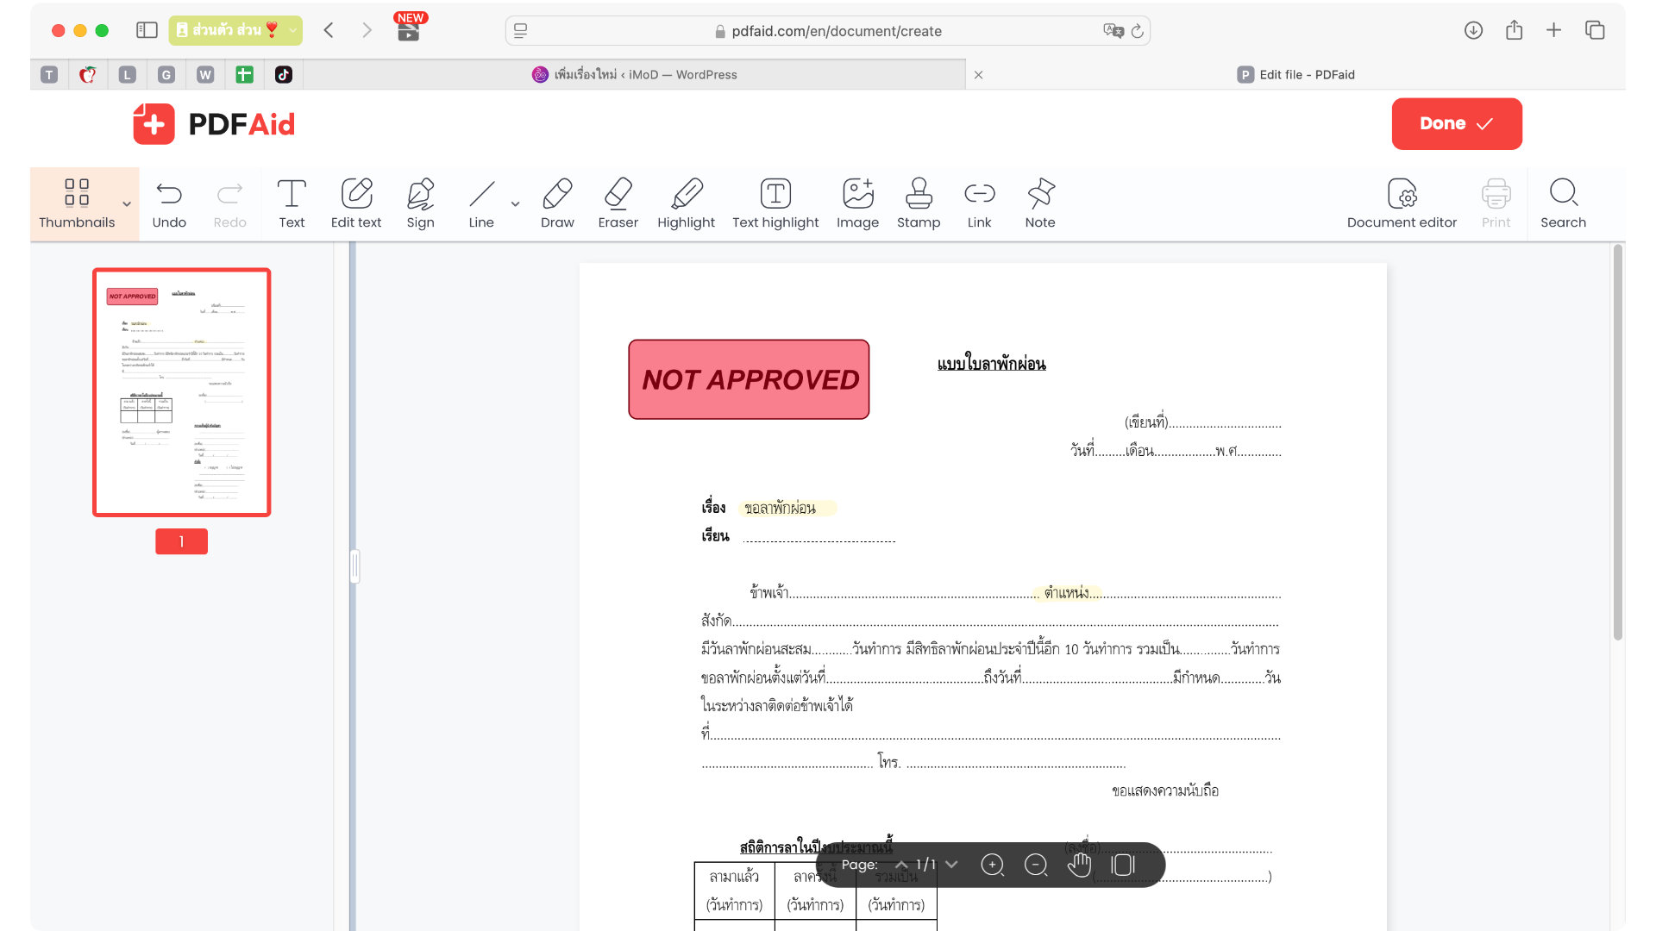Toggle the Thumbnails panel
Viewport: 1656px width, 931px height.
(x=77, y=203)
